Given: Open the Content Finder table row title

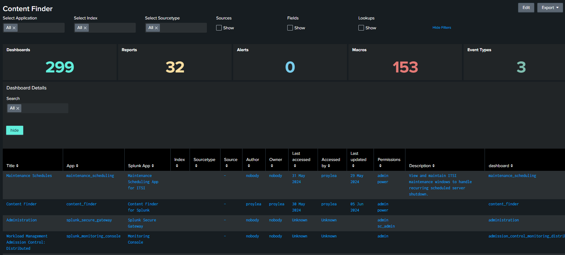Looking at the screenshot, I should [x=21, y=204].
